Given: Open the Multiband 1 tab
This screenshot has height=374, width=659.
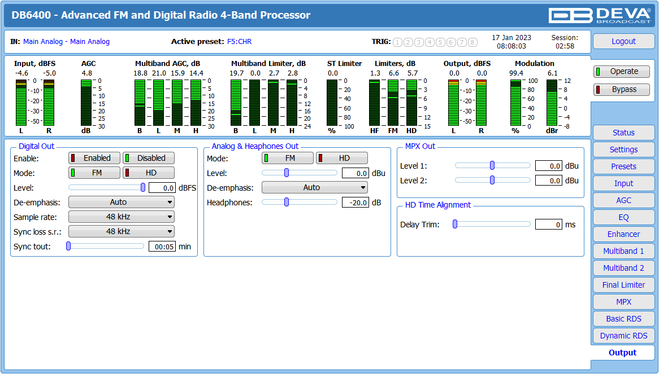Looking at the screenshot, I should (624, 251).
